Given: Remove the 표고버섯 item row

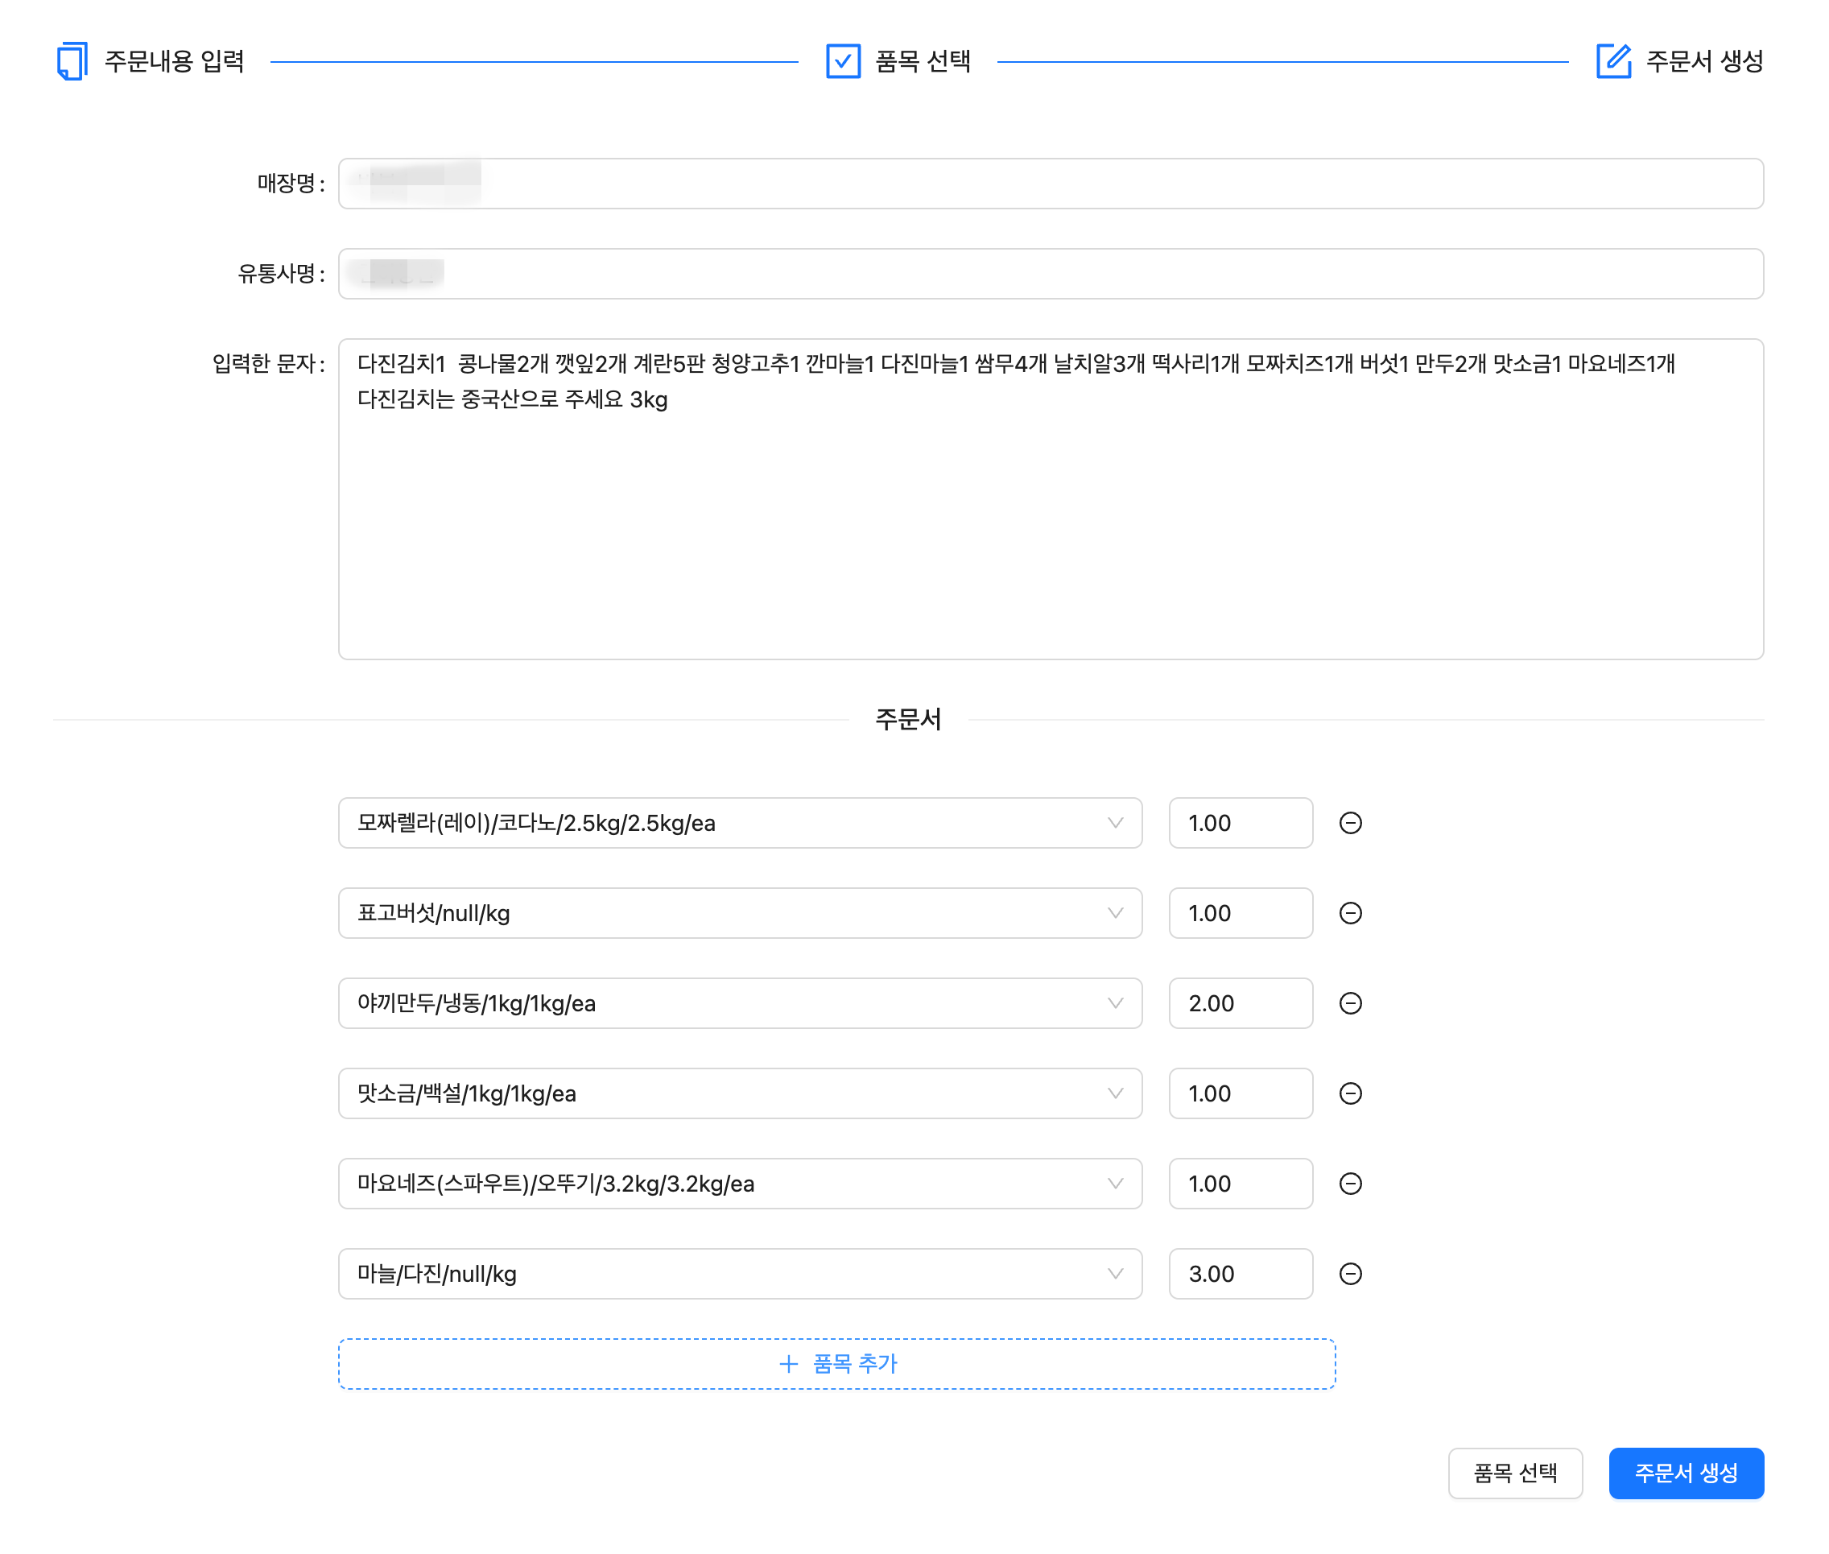Looking at the screenshot, I should tap(1350, 912).
